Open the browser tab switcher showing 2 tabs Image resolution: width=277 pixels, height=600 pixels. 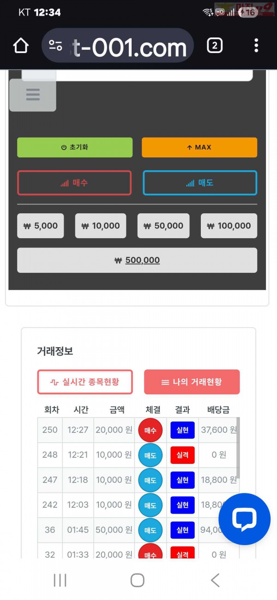coord(214,45)
